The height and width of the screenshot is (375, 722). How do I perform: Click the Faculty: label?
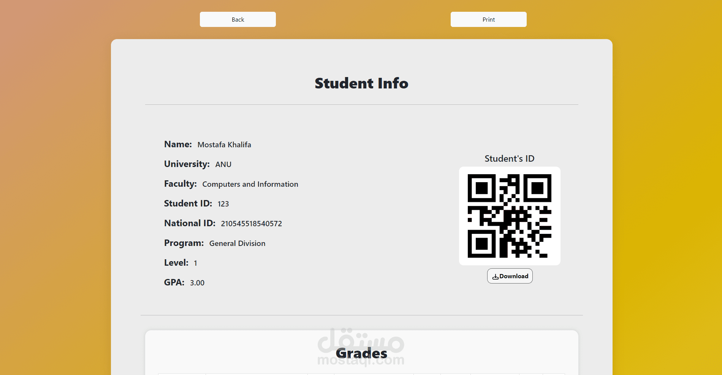(180, 184)
